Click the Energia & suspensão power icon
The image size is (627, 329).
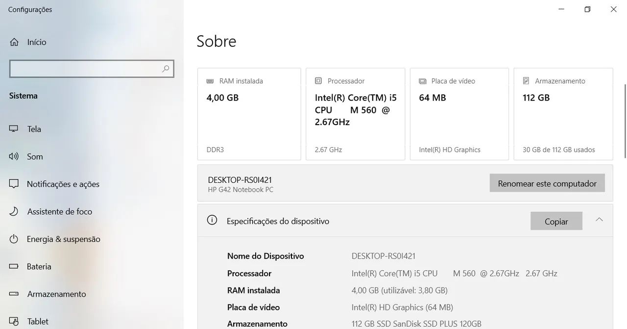(14, 239)
